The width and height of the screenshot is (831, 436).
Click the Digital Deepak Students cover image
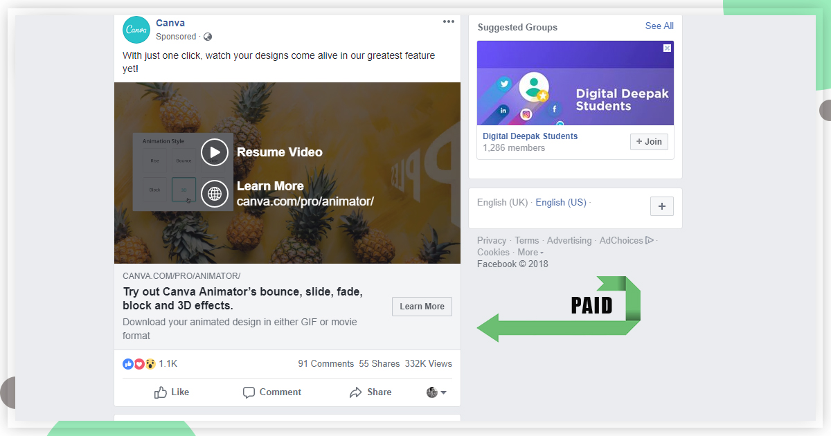tap(575, 83)
